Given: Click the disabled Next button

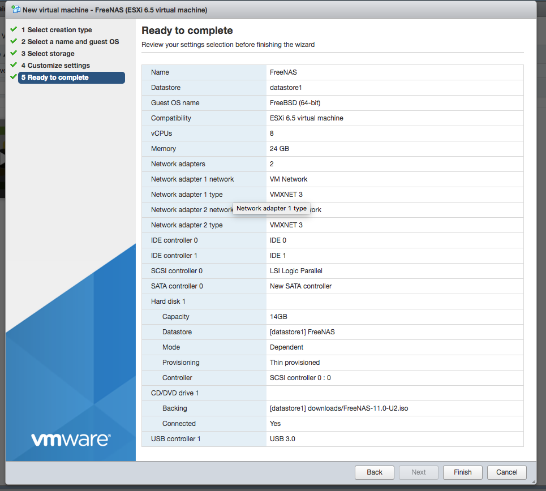Looking at the screenshot, I should [x=419, y=472].
